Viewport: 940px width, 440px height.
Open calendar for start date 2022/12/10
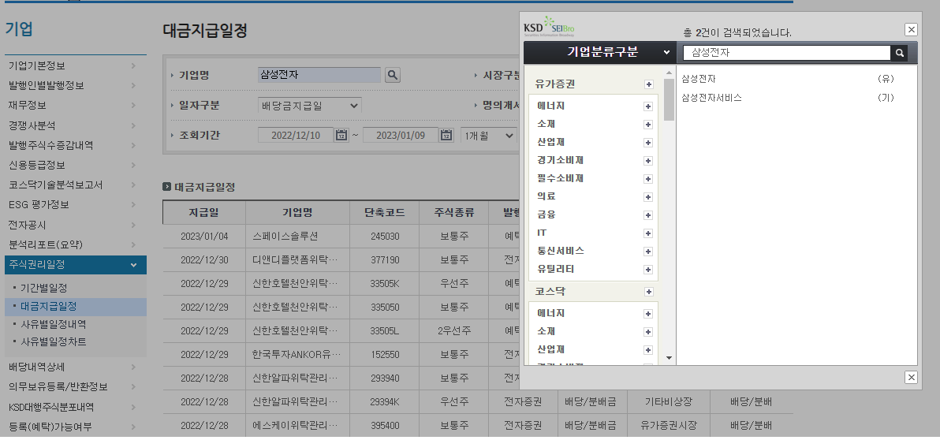tap(341, 135)
